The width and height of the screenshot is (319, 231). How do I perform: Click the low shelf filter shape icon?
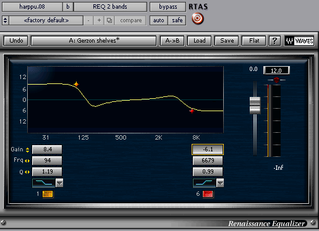point(44,183)
